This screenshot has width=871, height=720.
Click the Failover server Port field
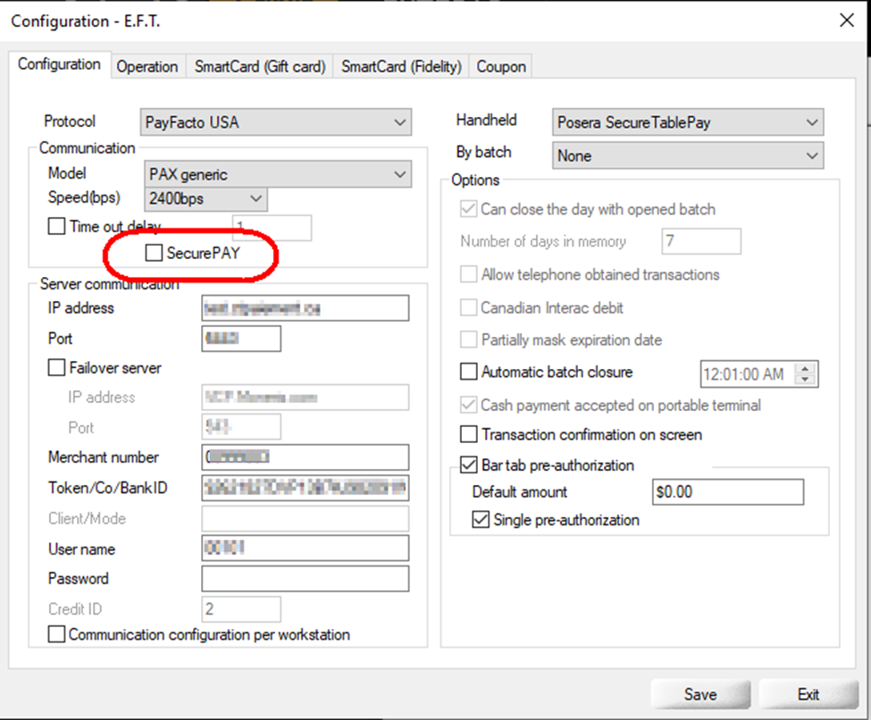click(241, 427)
